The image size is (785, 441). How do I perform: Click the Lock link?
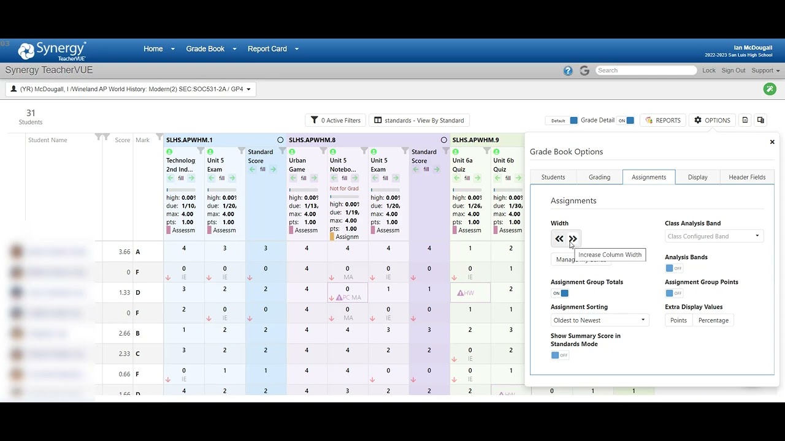pyautogui.click(x=709, y=70)
